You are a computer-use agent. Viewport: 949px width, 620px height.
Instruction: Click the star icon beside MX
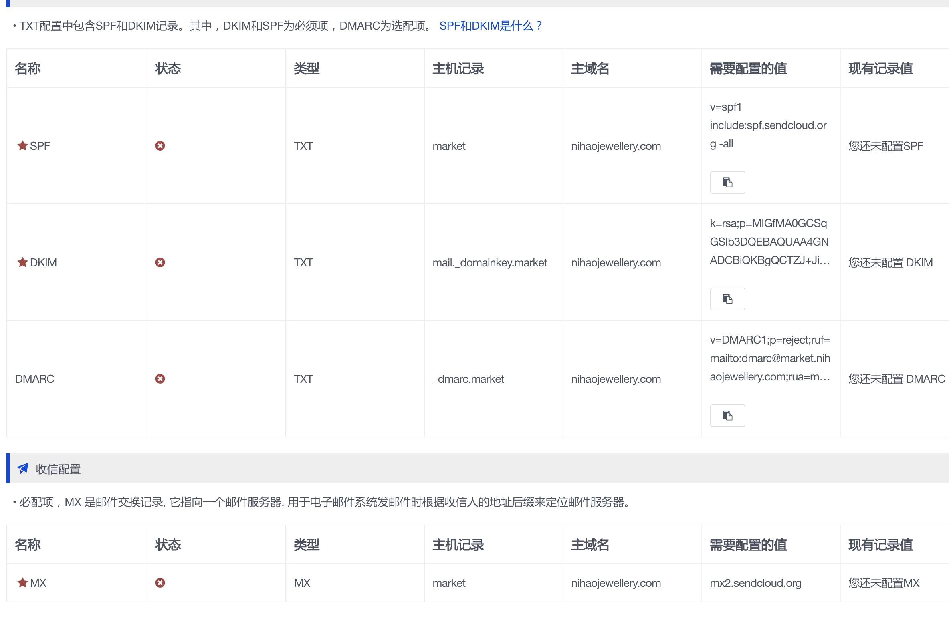[22, 582]
